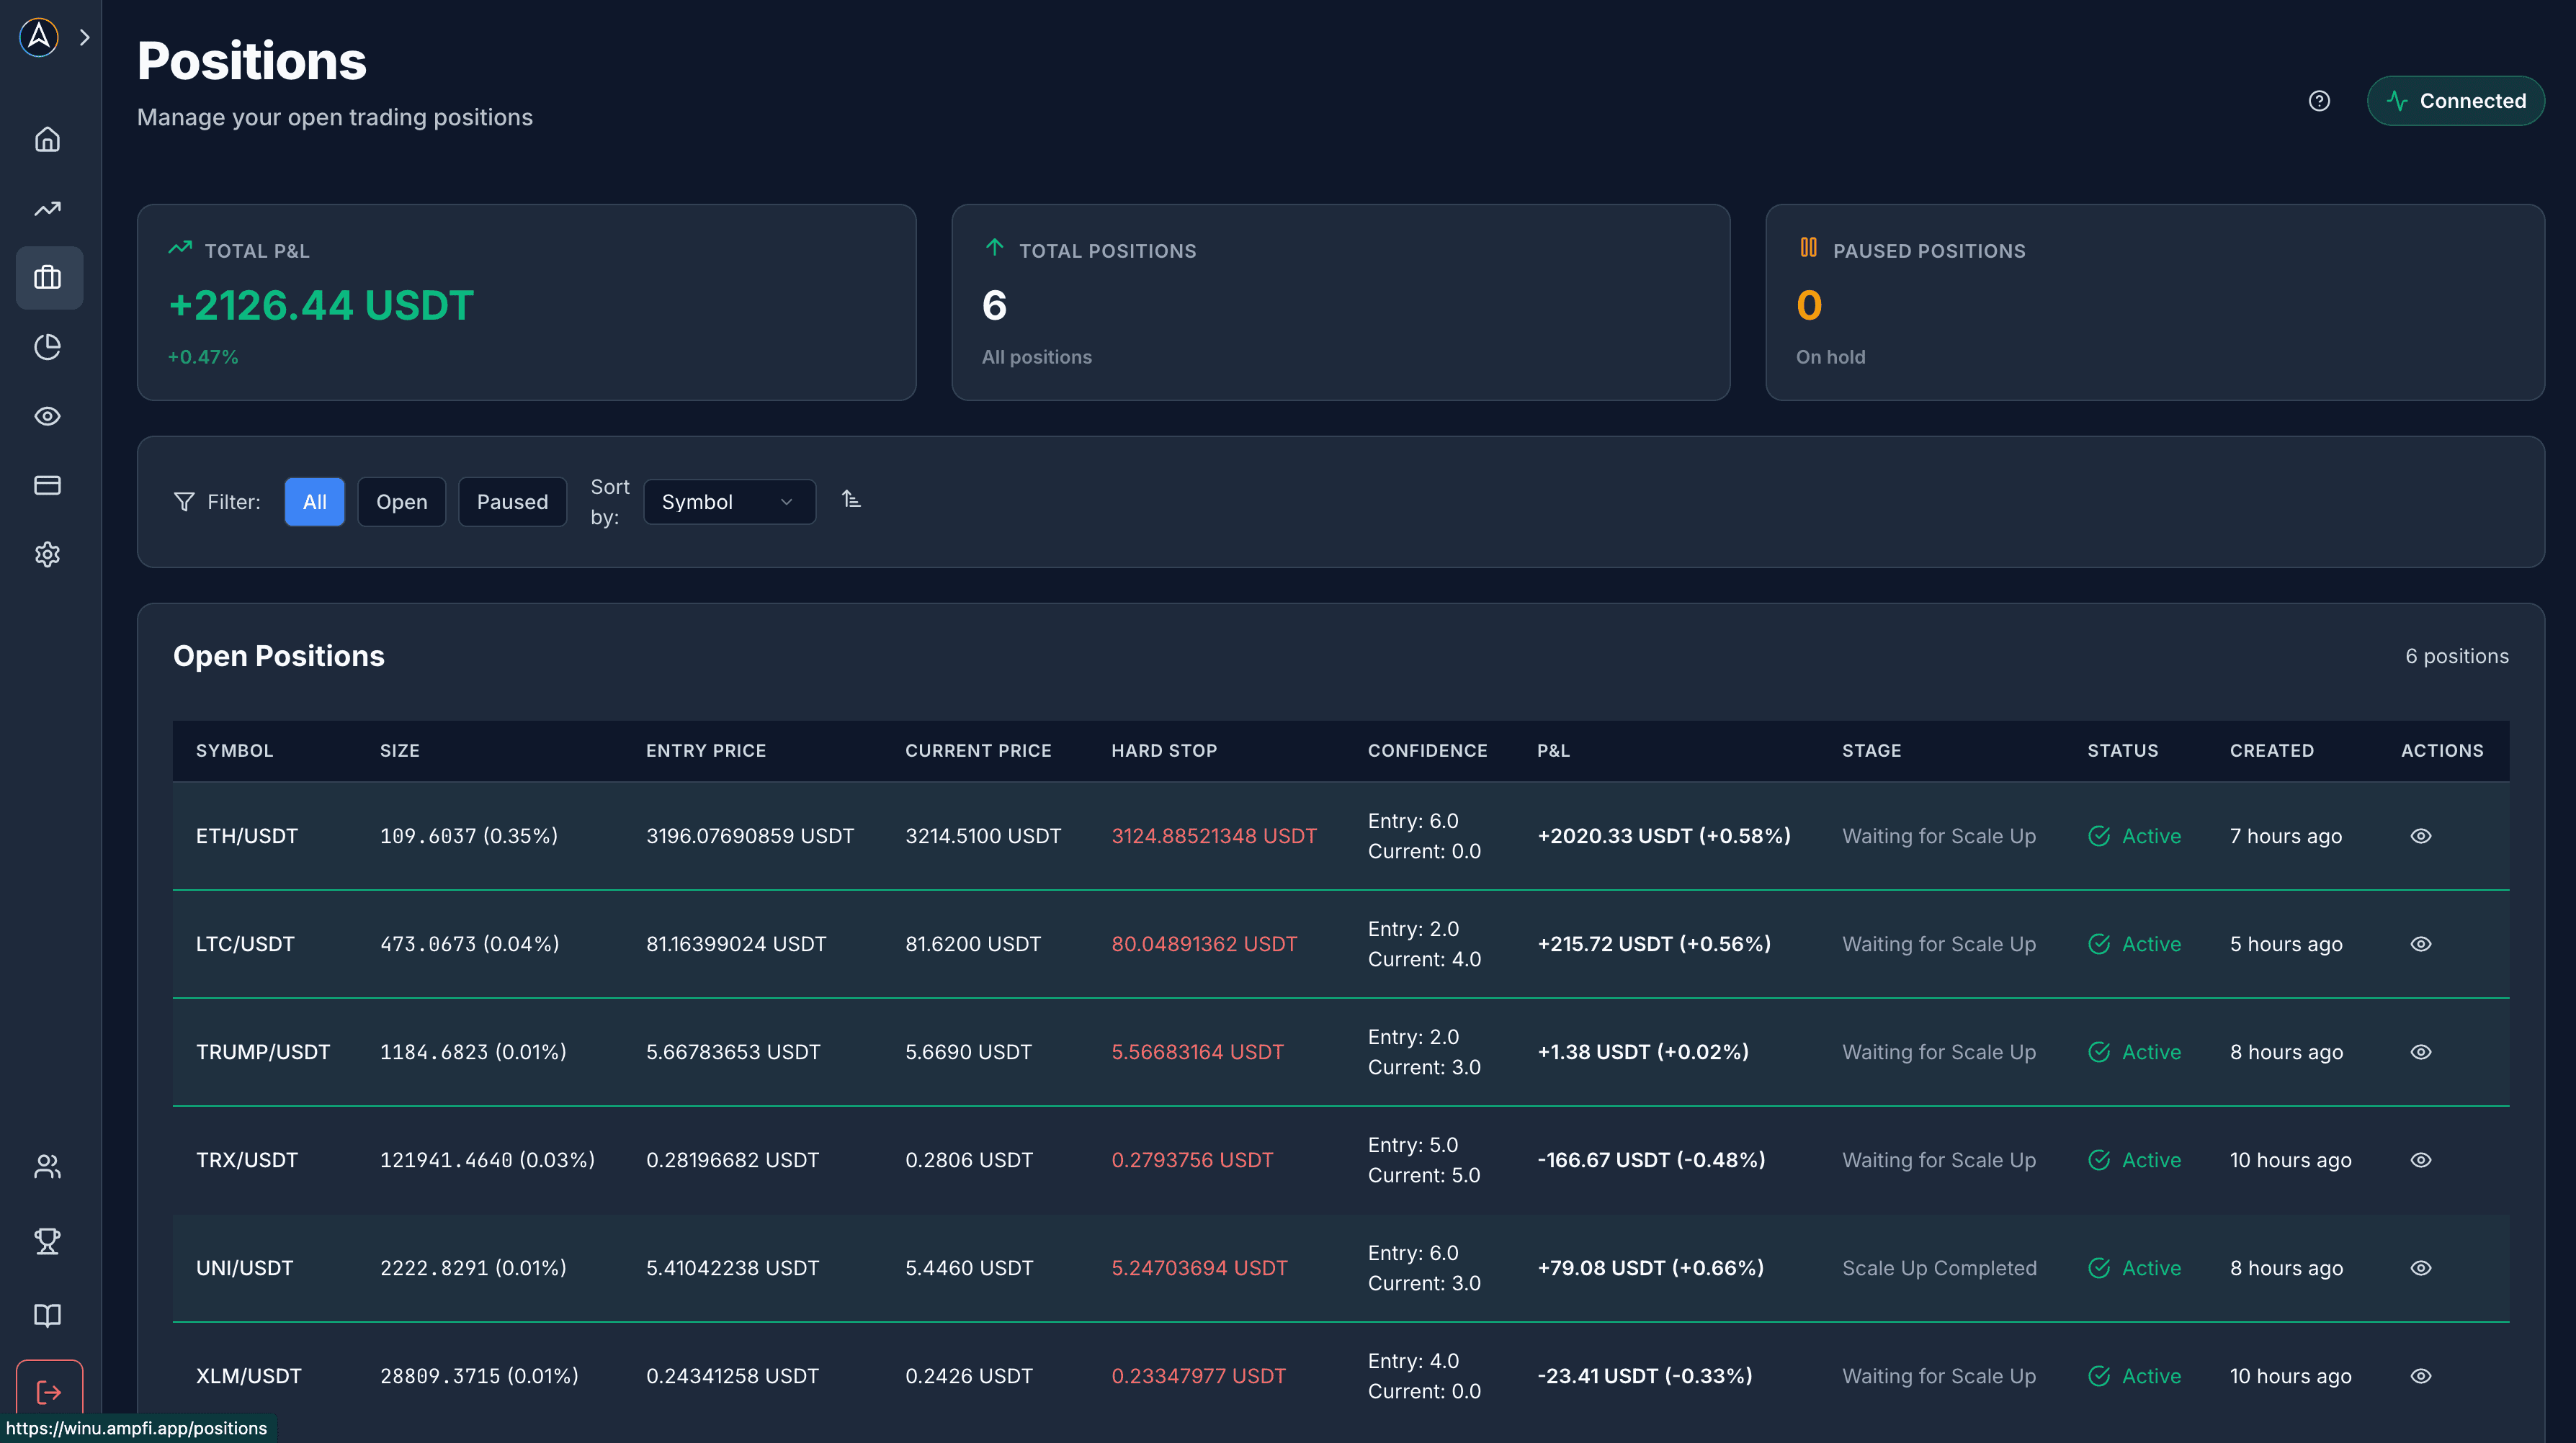Expand the collapsed sidebar with the chevron
This screenshot has width=2576, height=1443.
84,37
